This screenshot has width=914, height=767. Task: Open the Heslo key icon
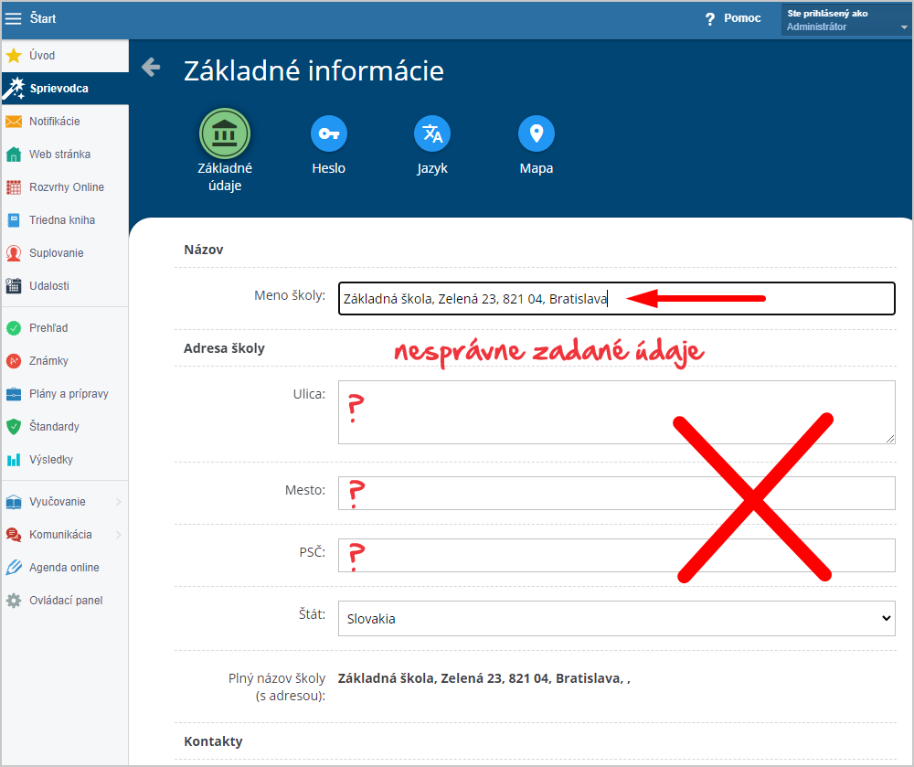pyautogui.click(x=329, y=133)
